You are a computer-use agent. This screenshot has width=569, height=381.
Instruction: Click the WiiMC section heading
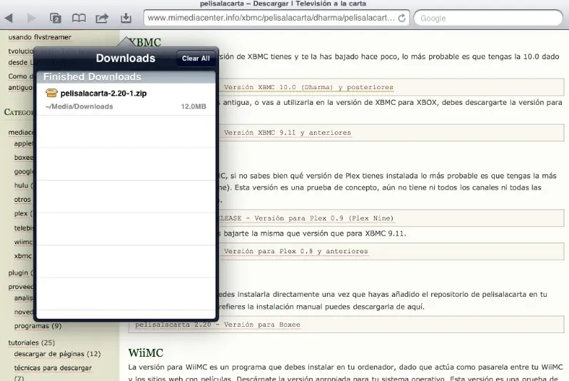coord(146,352)
